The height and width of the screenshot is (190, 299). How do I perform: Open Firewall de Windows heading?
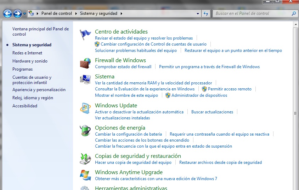pyautogui.click(x=120, y=60)
